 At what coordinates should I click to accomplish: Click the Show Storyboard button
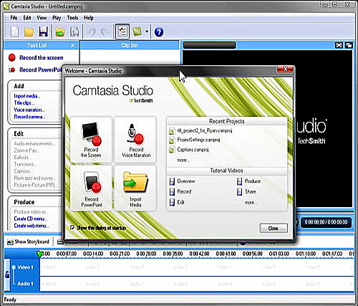[28, 242]
